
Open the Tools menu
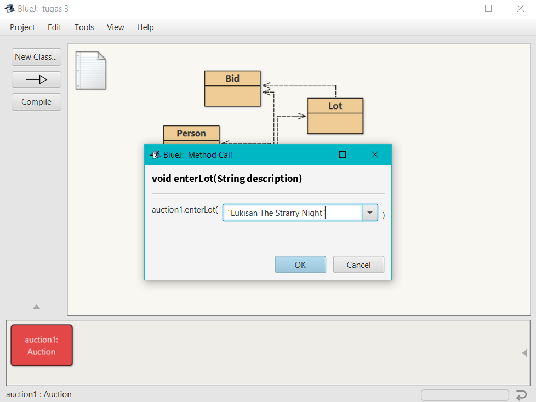pyautogui.click(x=84, y=27)
